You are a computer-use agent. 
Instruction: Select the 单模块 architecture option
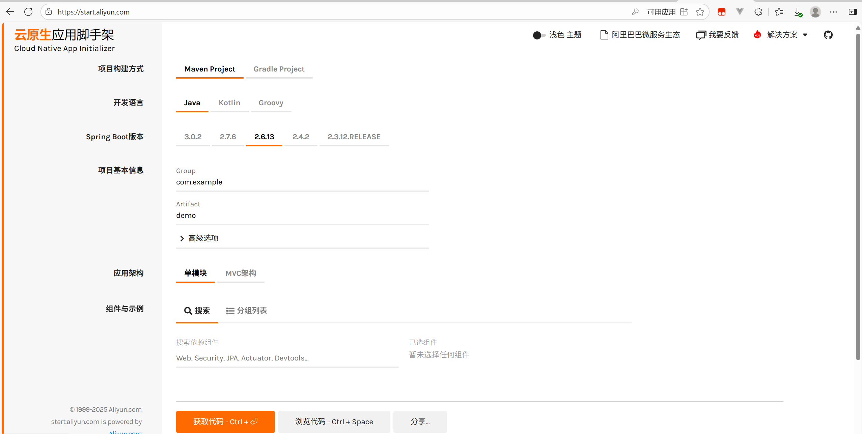(x=195, y=273)
